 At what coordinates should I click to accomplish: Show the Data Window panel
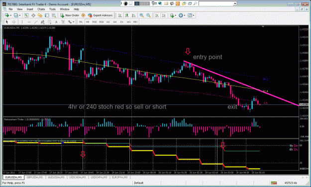pos(33,15)
